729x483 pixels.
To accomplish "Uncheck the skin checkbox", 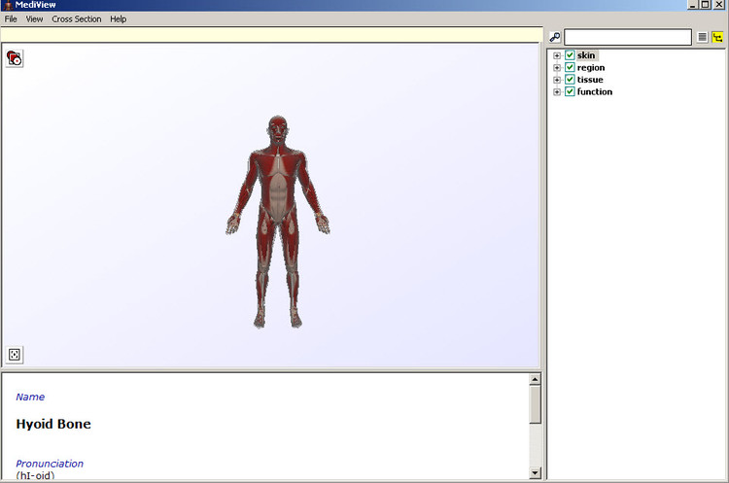I will point(571,55).
